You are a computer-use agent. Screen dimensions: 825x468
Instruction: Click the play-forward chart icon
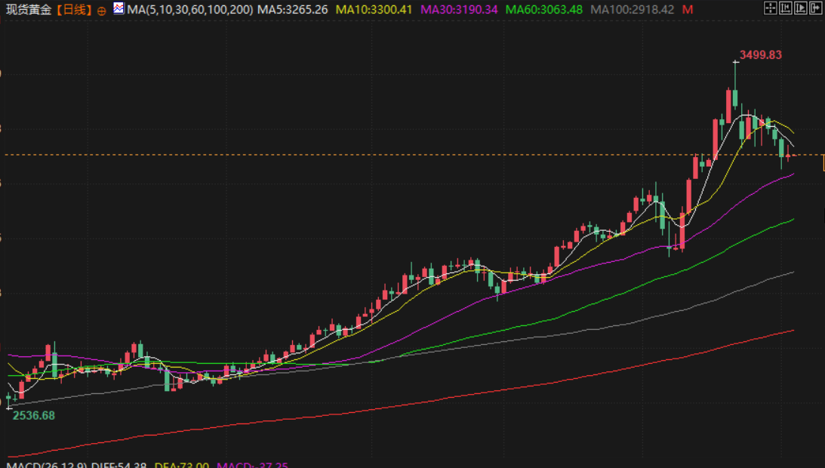click(800, 8)
